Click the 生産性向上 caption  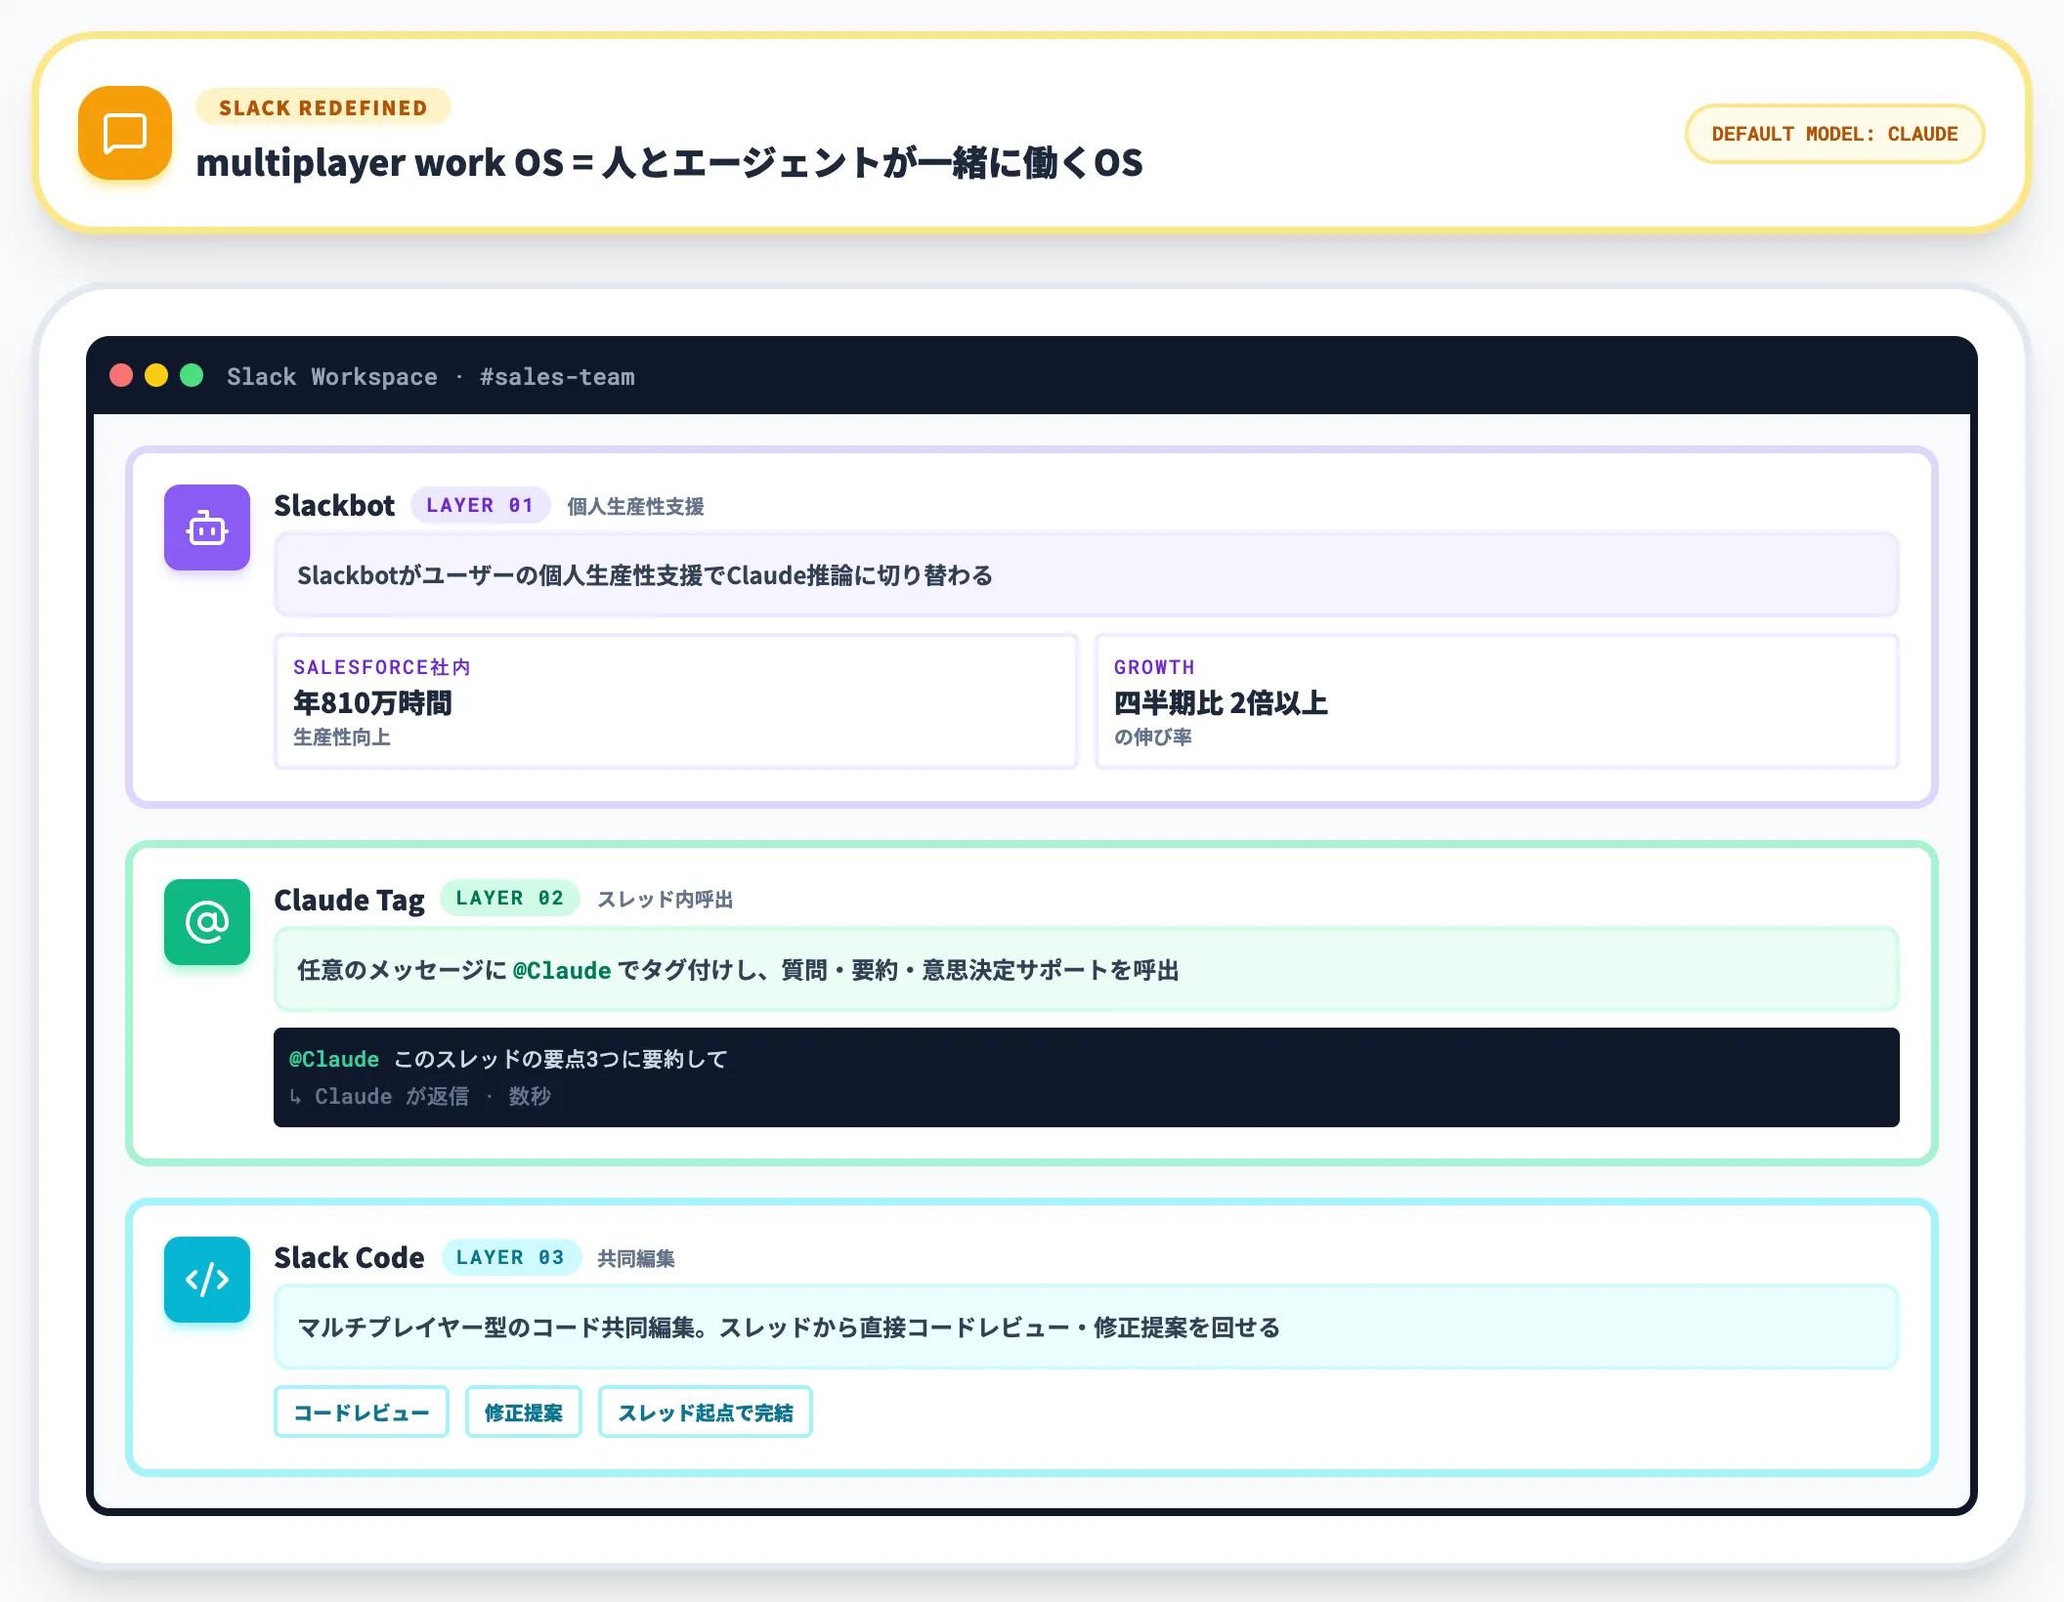point(342,738)
